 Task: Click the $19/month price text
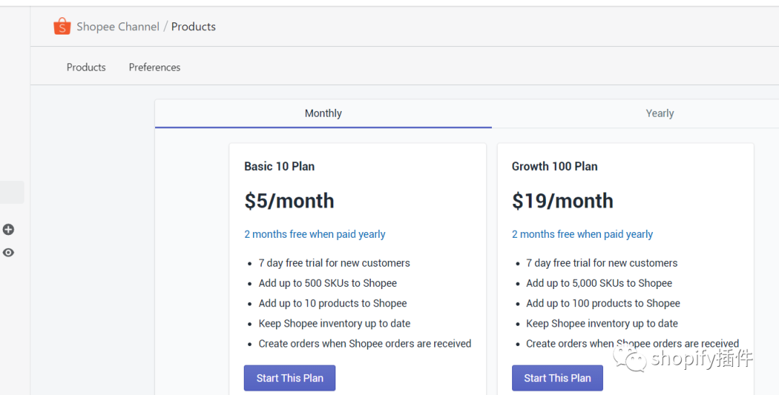562,201
